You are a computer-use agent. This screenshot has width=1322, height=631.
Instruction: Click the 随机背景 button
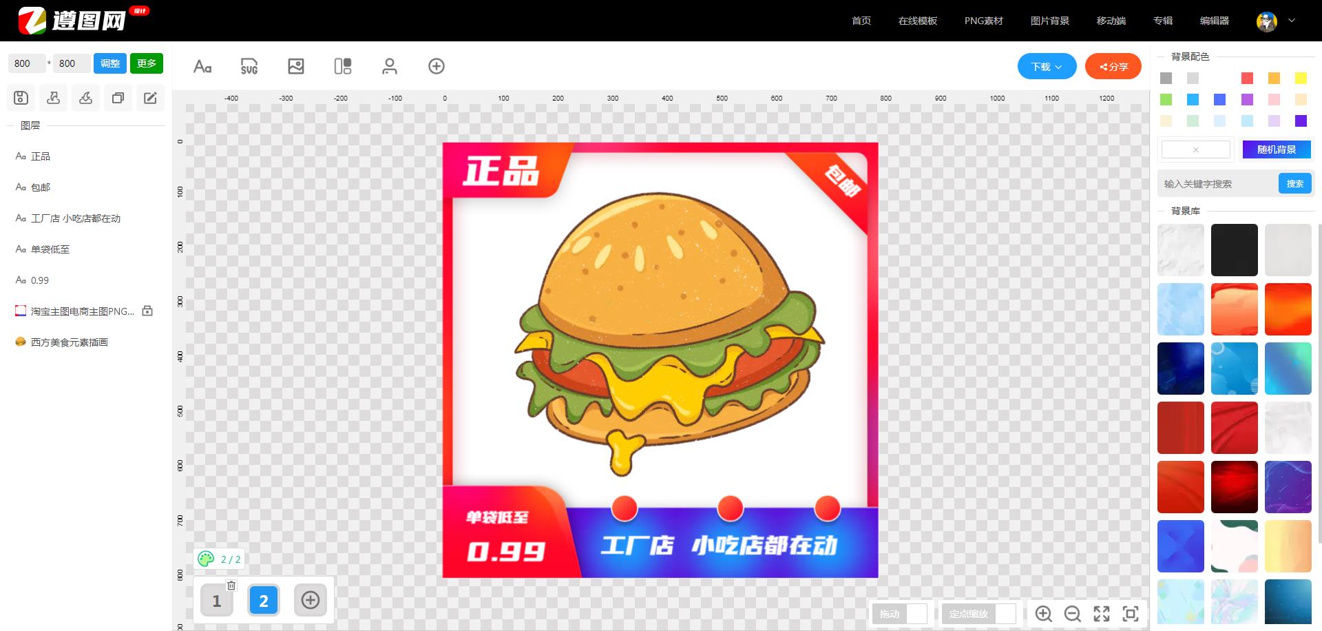[x=1277, y=149]
